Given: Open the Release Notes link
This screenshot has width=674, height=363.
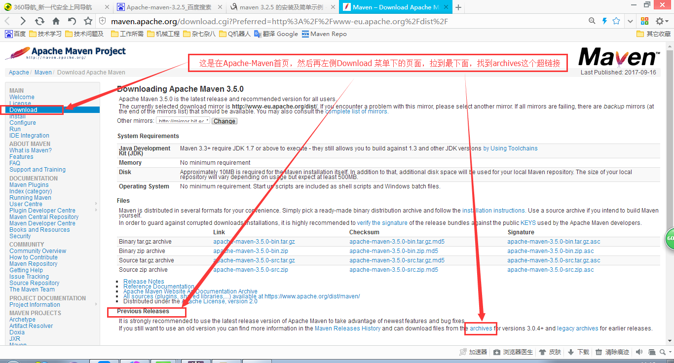Looking at the screenshot, I should coord(144,282).
